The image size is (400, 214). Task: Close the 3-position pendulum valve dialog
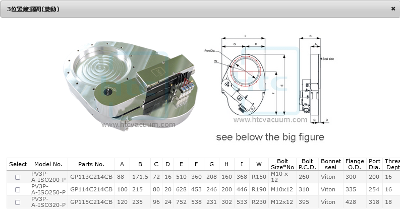[393, 9]
